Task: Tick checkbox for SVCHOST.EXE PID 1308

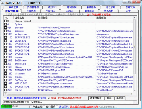Action: (x=6, y=44)
